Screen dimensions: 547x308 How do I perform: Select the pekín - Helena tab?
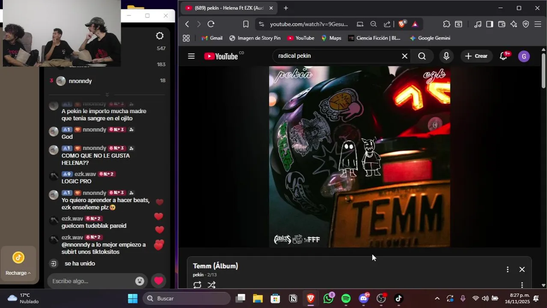(x=229, y=8)
